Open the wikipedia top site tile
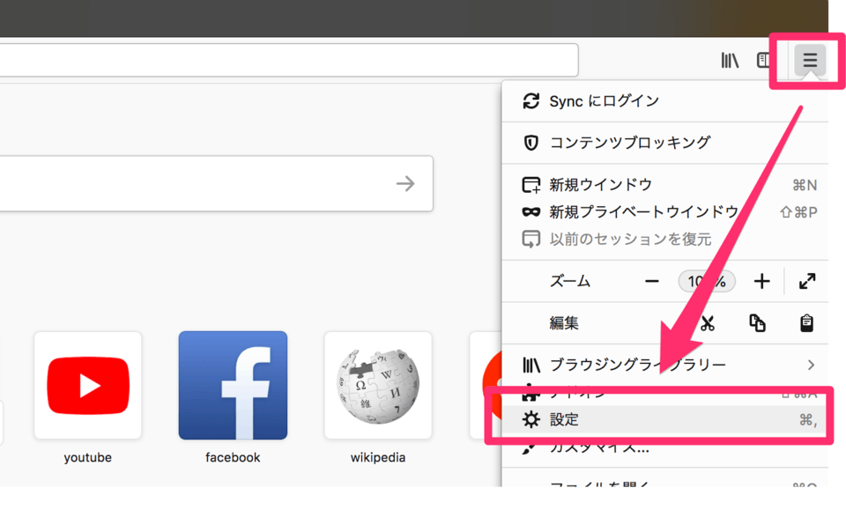Viewport: 846px width, 510px height. 378,386
